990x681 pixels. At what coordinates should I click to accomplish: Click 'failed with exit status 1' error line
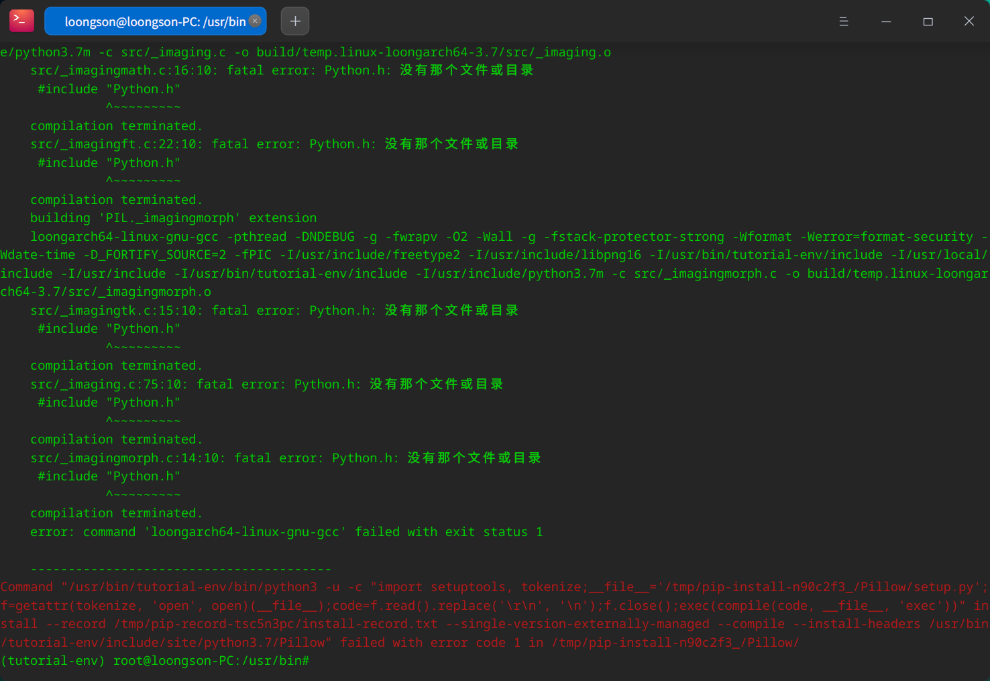point(286,532)
